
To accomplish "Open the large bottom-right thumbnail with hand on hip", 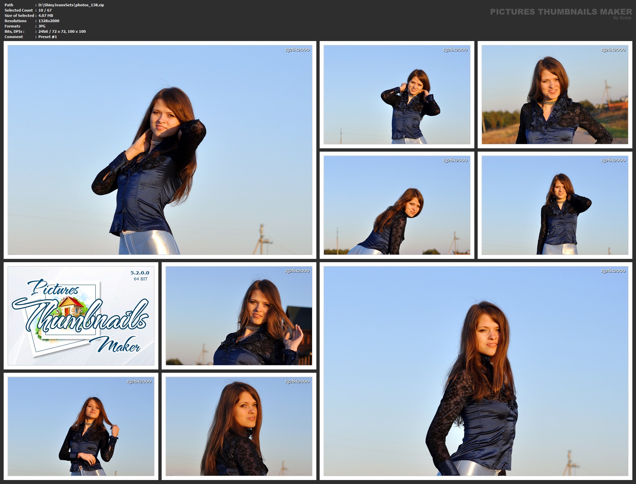I will [476, 371].
